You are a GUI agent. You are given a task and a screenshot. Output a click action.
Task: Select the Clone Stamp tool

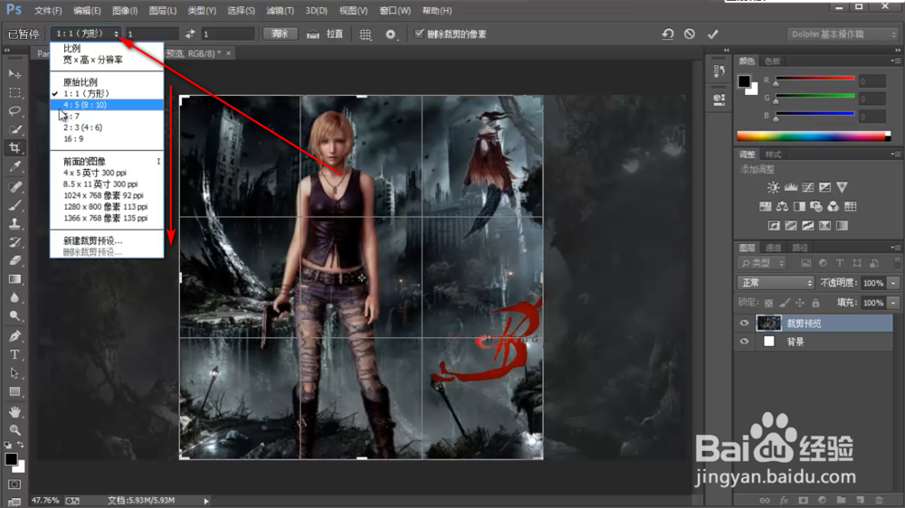coord(14,223)
